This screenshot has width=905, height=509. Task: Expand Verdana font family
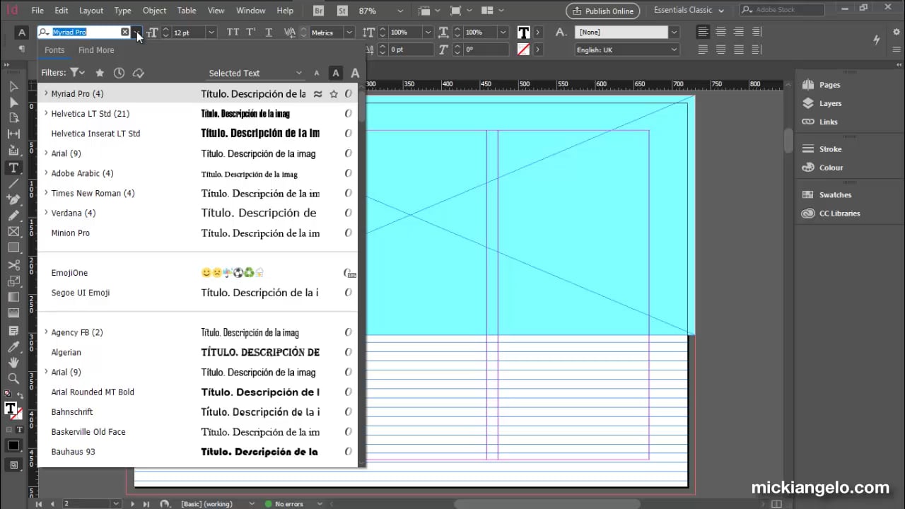(x=46, y=213)
